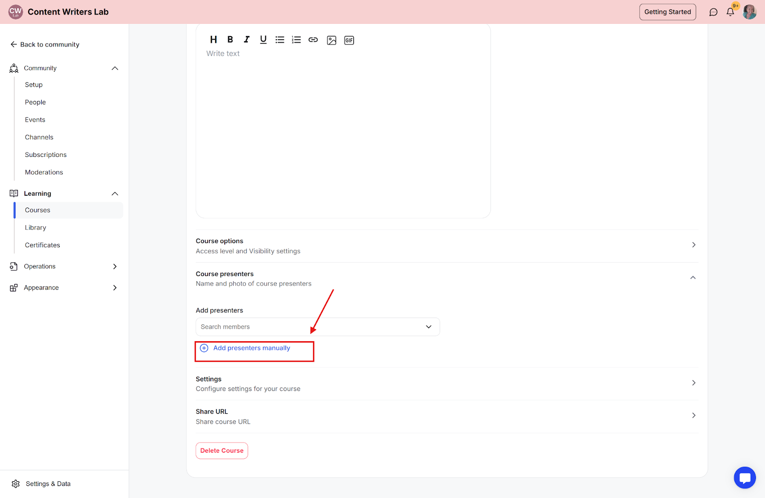Screen dimensions: 765x498
Task: Open Certificates in the Learning menu
Action: point(43,245)
